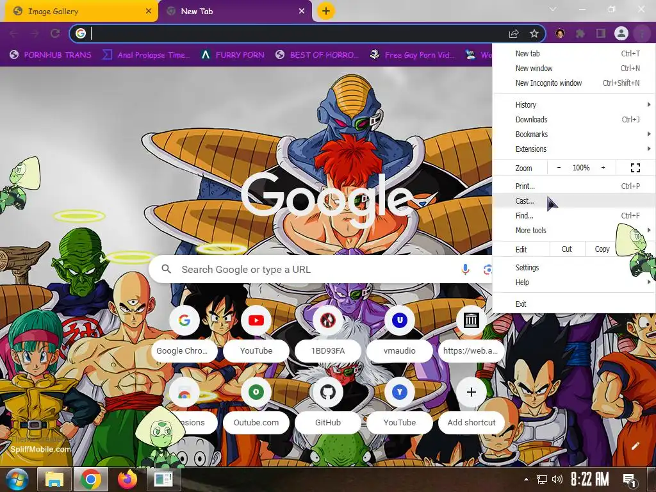The image size is (656, 492).
Task: Select New Incognito window
Action: point(573,83)
